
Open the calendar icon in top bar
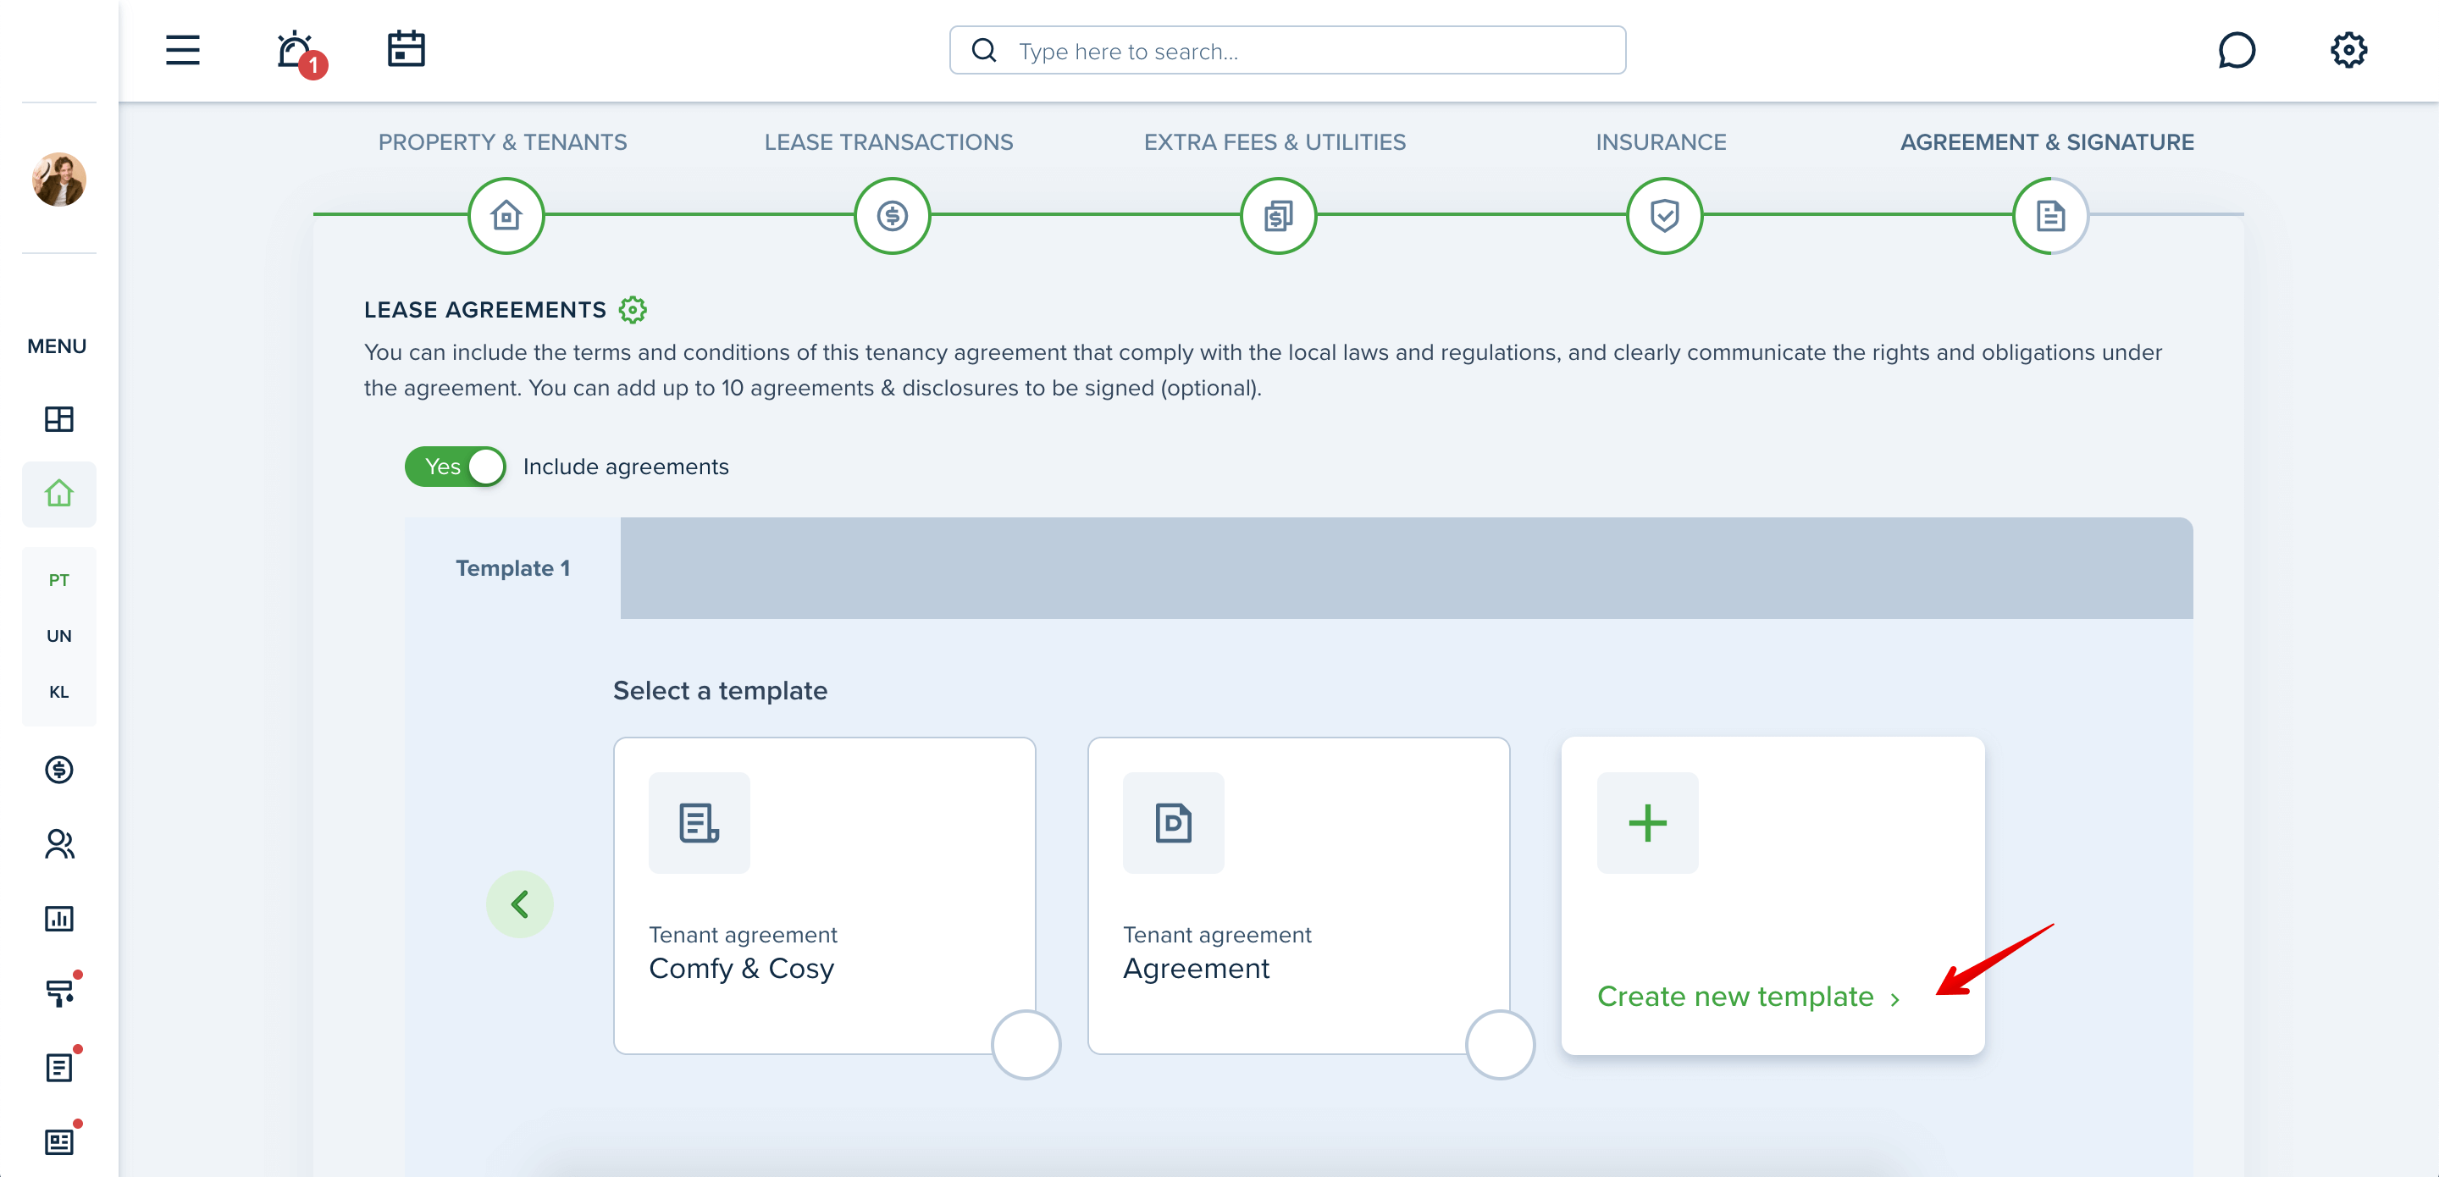pos(406,49)
